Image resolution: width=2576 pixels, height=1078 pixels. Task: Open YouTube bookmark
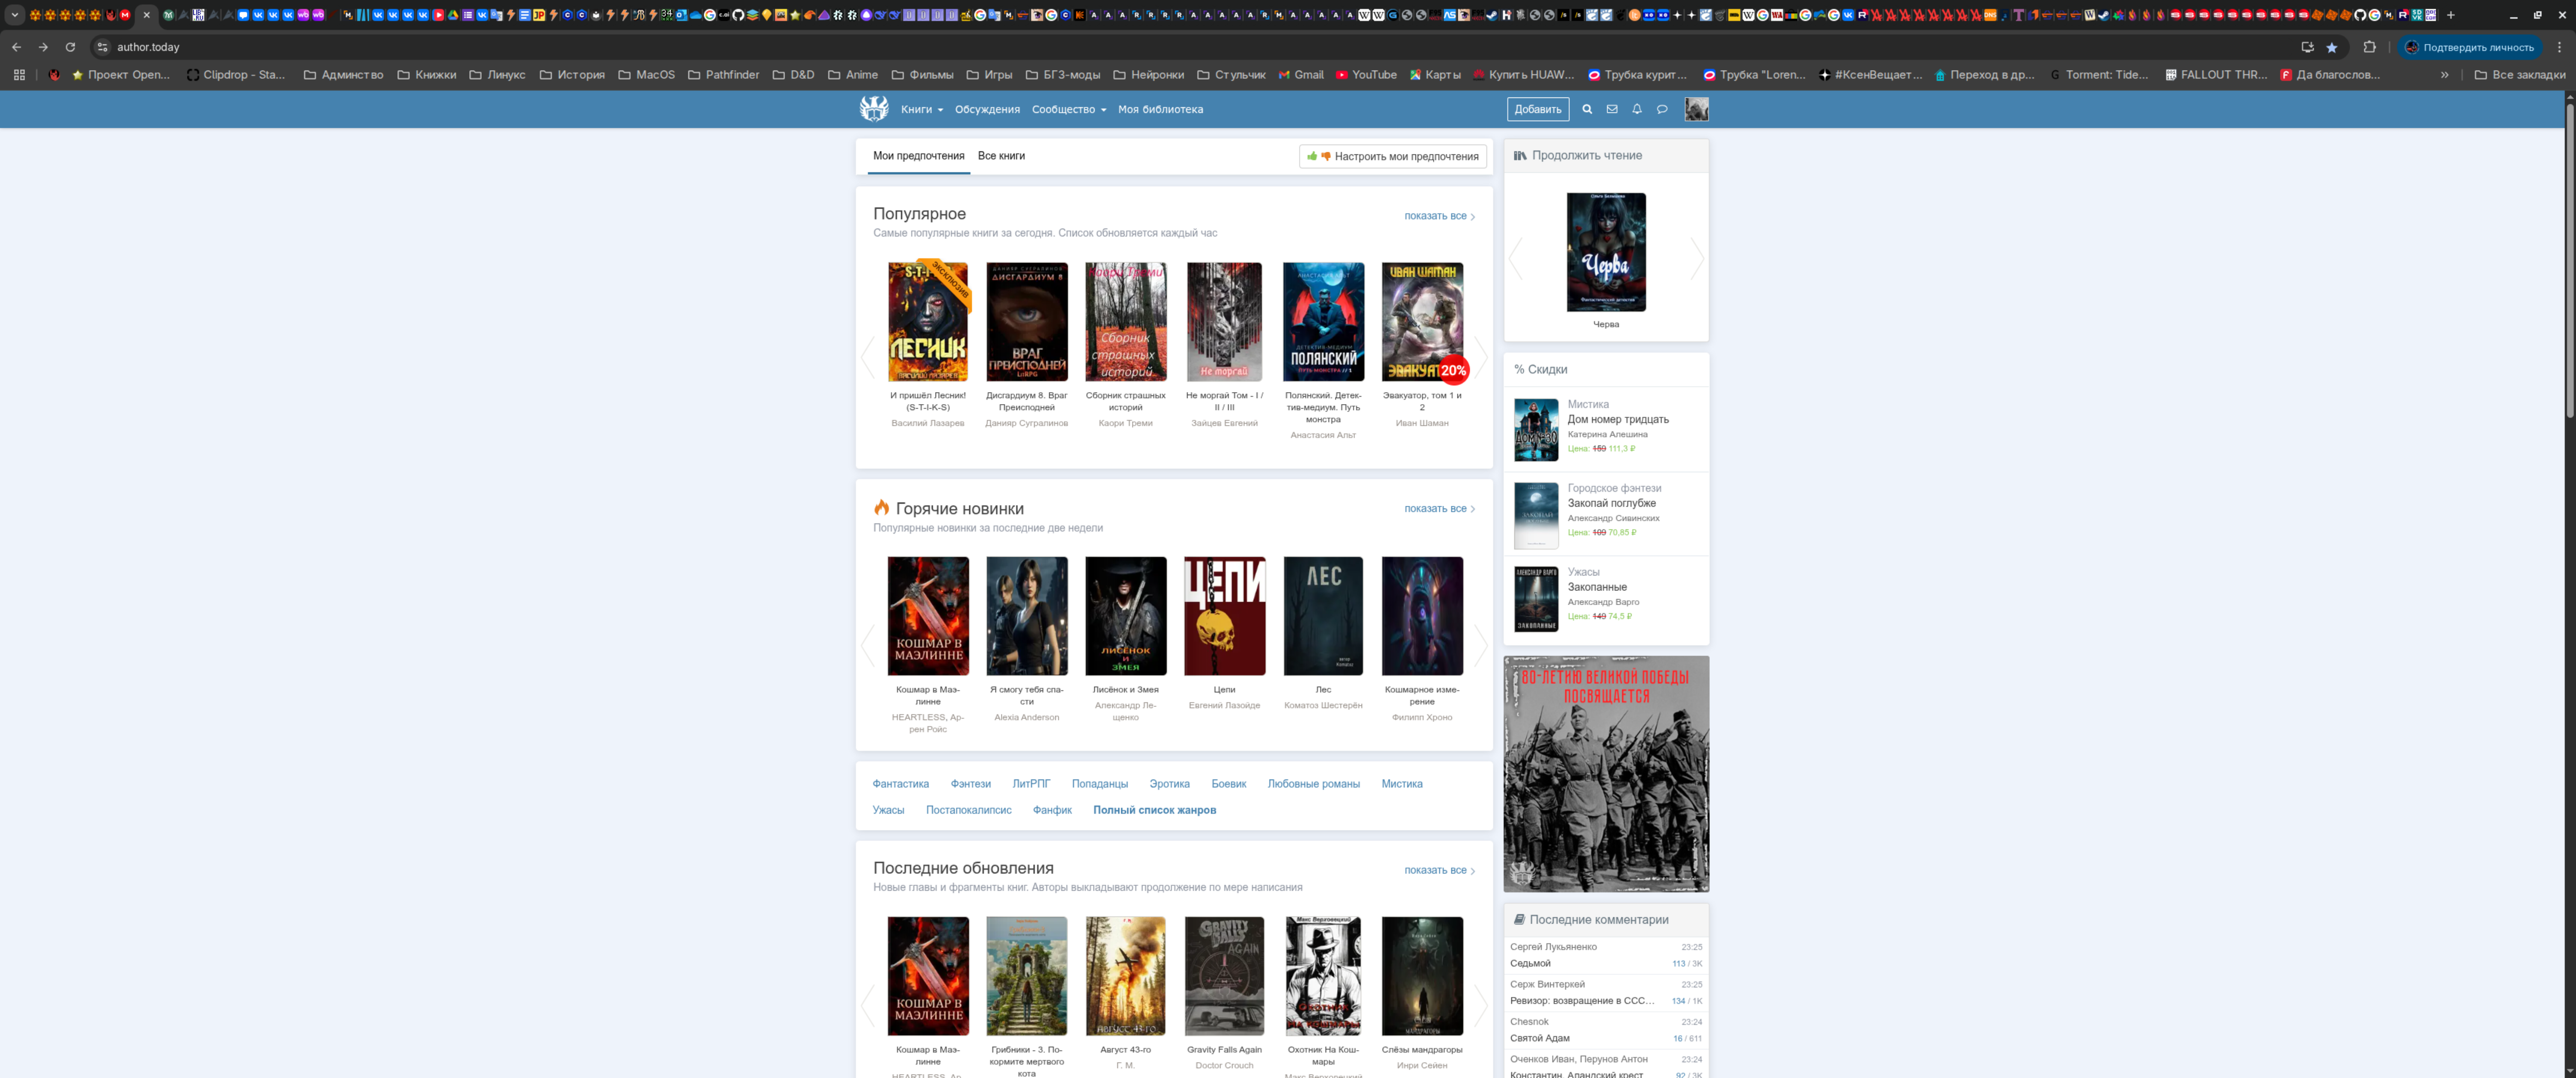1365,75
